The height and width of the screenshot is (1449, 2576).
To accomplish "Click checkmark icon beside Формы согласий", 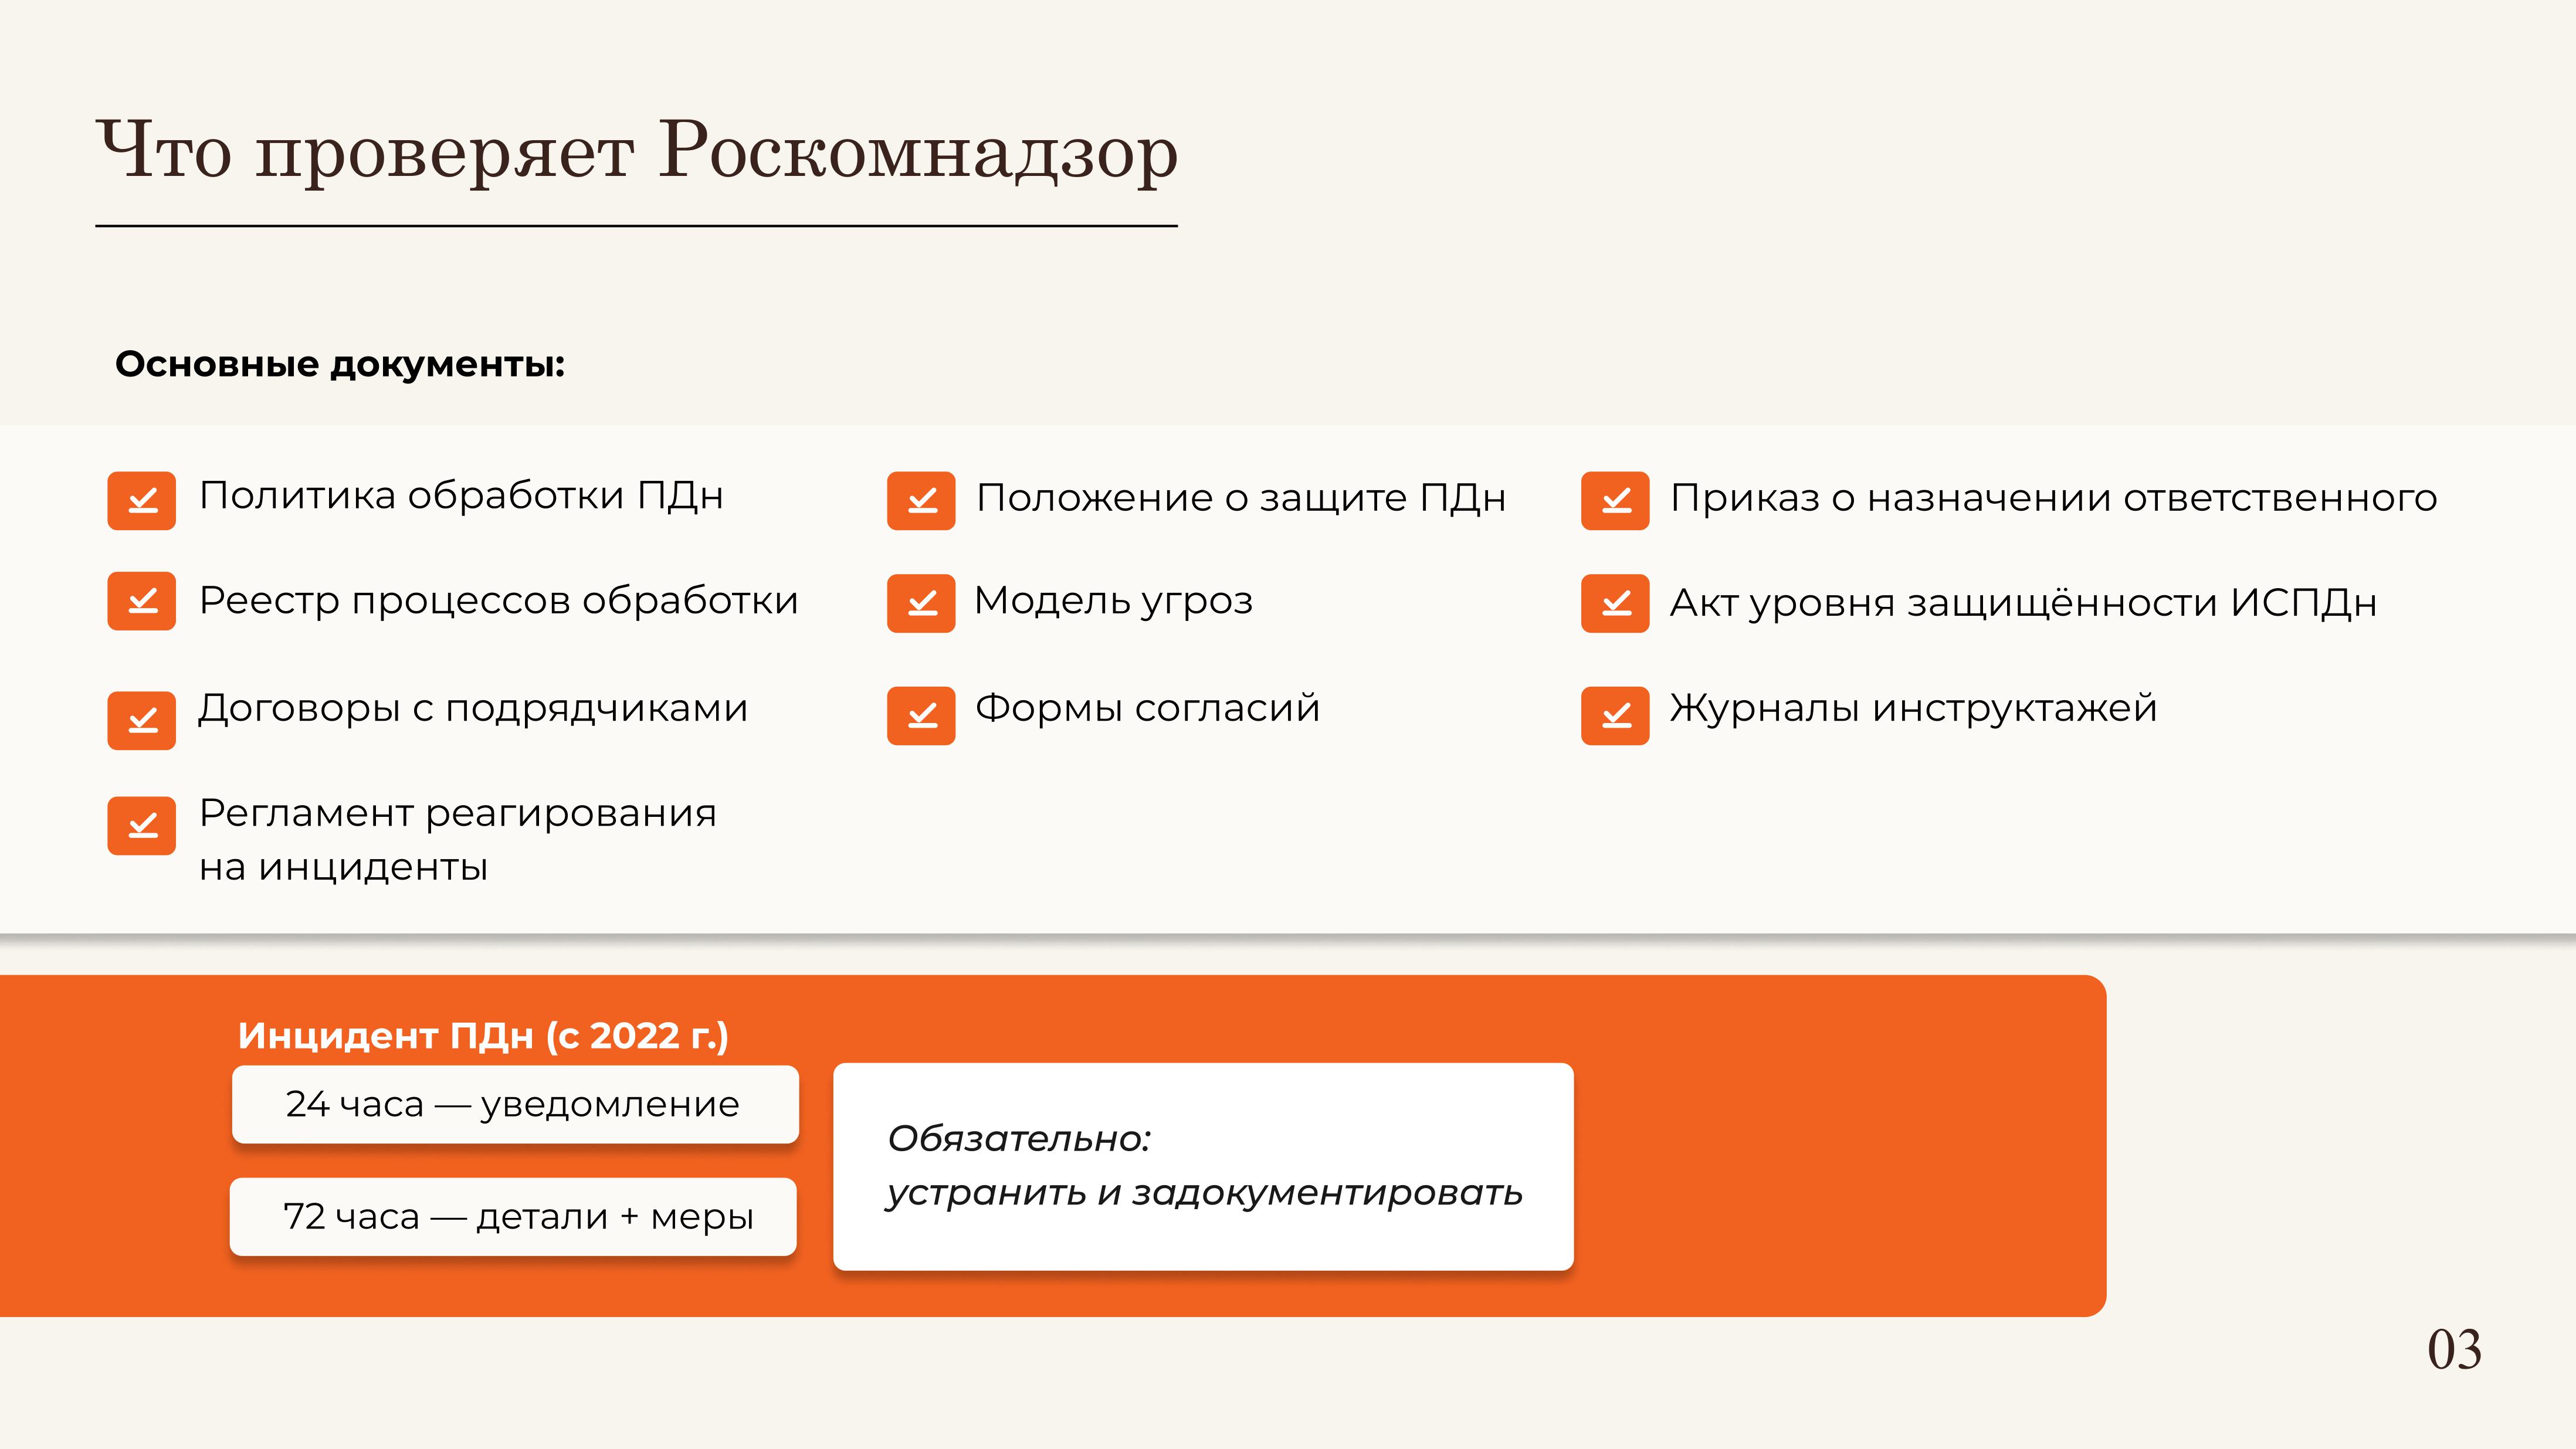I will point(921,715).
